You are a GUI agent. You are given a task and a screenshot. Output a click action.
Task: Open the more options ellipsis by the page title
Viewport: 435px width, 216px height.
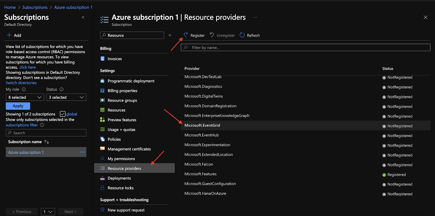coord(255,17)
